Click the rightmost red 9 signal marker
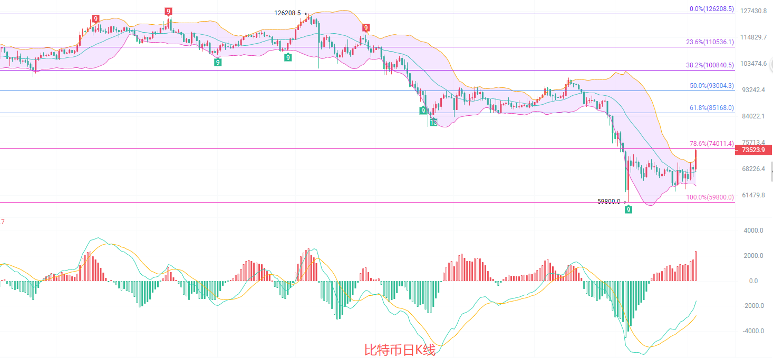 click(366, 28)
